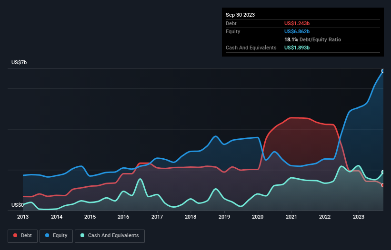This screenshot has width=391, height=250.
Task: Click the 2022 x-axis label
Action: pyautogui.click(x=325, y=217)
